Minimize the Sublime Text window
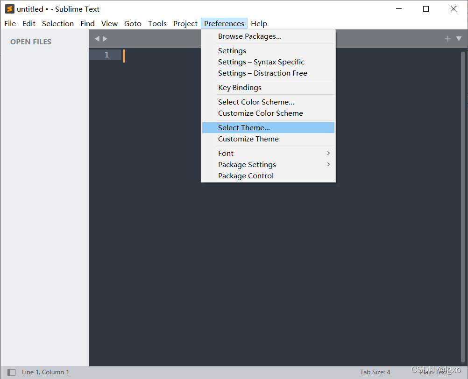The image size is (468, 379). pyautogui.click(x=399, y=9)
